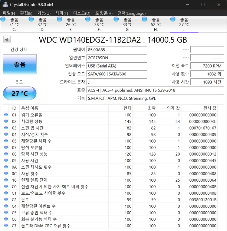Viewport: 227px width, 231px height.
Task: Click the 건강 상태 label
Action: click(19, 50)
